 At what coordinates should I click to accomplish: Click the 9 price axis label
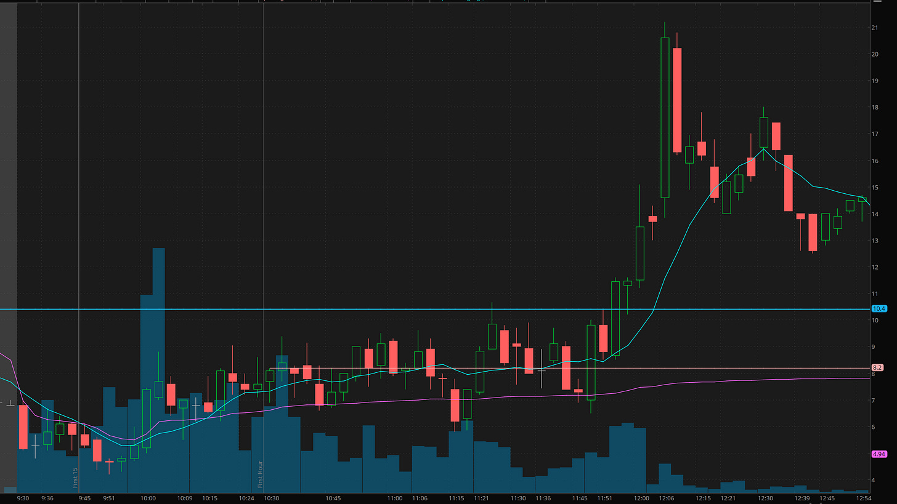[873, 347]
